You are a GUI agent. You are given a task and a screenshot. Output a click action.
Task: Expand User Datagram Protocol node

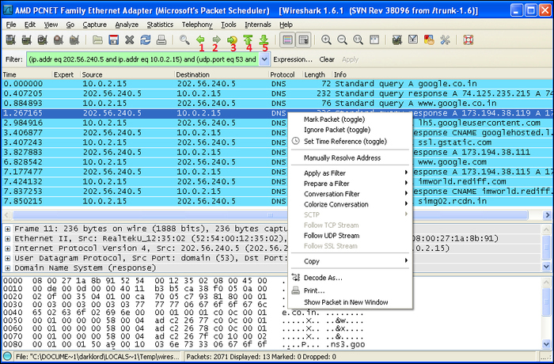coord(7,258)
